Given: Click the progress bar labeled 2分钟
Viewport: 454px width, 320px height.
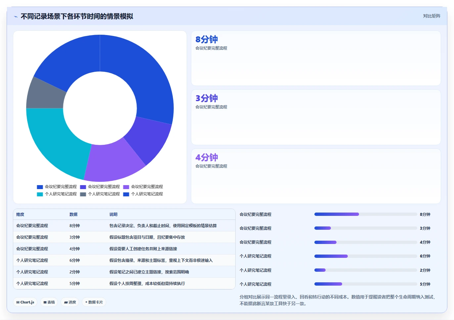Looking at the screenshot, I should (x=366, y=270).
